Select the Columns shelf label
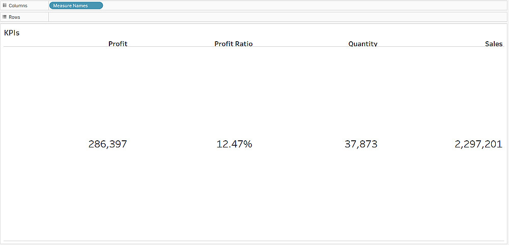This screenshot has width=509, height=245. (x=18, y=6)
